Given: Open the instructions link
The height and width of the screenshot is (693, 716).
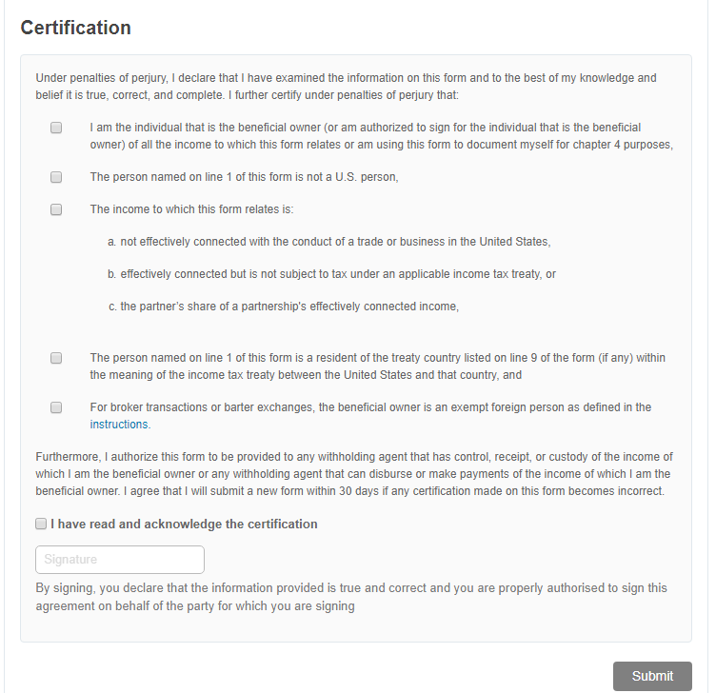Looking at the screenshot, I should pos(119,425).
